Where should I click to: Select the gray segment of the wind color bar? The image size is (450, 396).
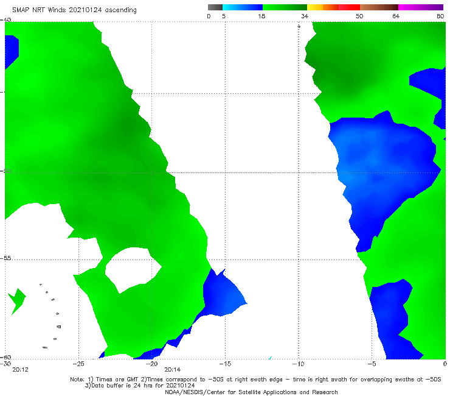215,7
